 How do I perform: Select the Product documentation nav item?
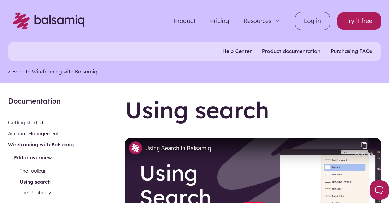coord(291,51)
